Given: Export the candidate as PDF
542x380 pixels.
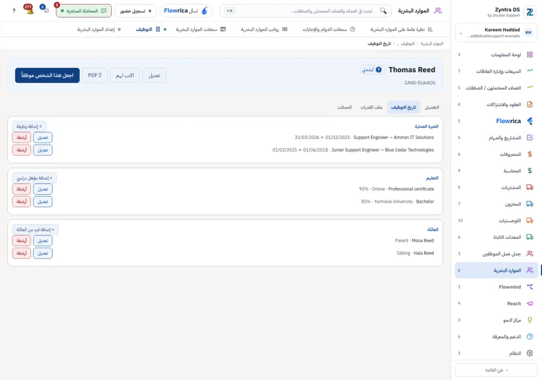Looking at the screenshot, I should point(95,75).
